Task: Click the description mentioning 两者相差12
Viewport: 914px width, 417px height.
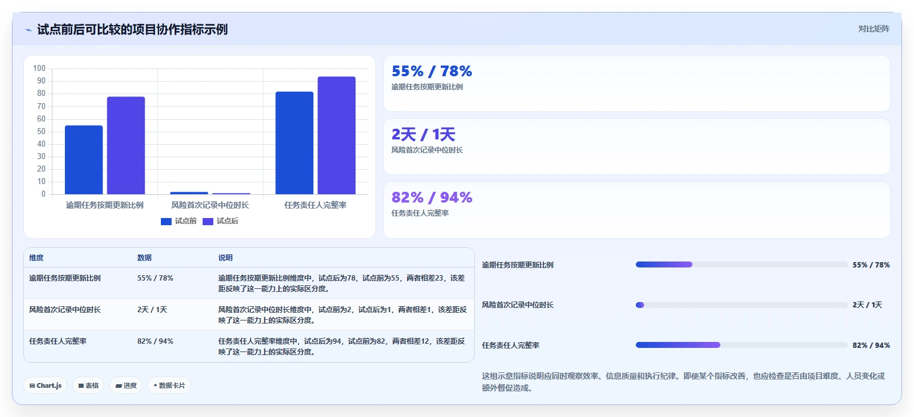Action: pos(341,347)
